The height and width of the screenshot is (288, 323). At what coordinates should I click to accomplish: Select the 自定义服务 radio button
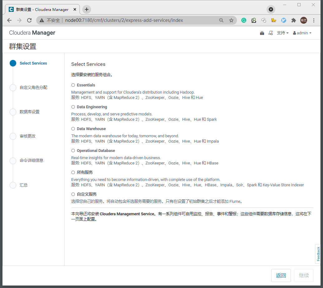73,194
